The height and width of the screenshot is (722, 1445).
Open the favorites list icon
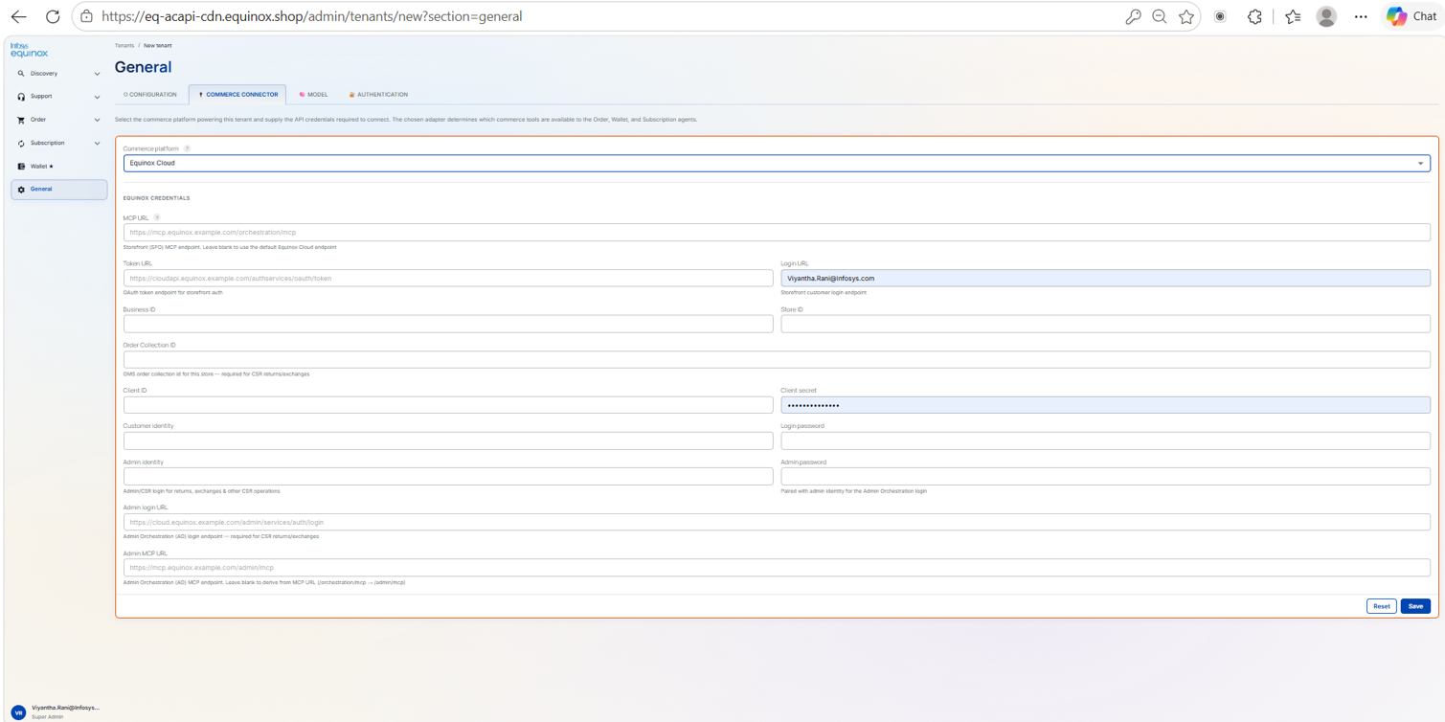(1293, 16)
